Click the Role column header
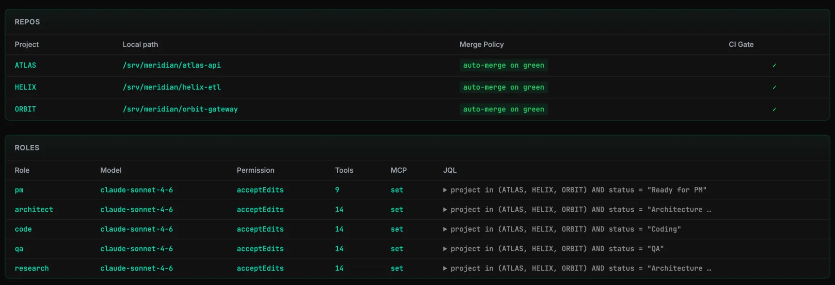The height and width of the screenshot is (285, 835). click(x=22, y=170)
